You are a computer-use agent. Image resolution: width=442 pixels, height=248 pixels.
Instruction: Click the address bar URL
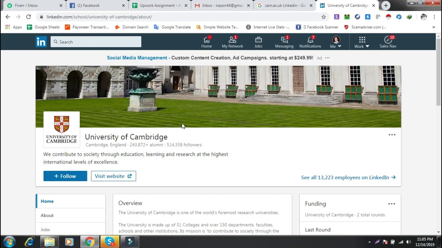(99, 17)
